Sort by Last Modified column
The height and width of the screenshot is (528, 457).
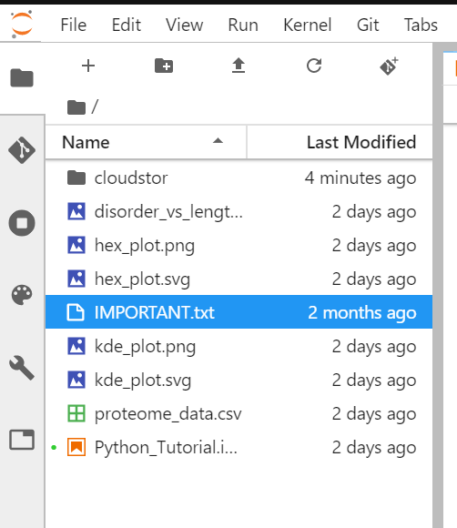(340, 142)
